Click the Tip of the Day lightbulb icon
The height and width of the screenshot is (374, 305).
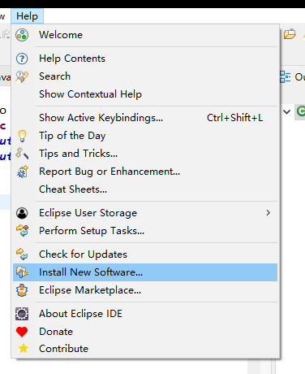point(22,136)
